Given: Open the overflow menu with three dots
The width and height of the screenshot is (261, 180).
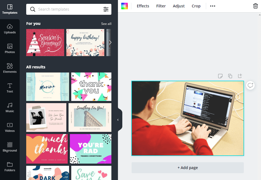Looking at the screenshot, I should [x=212, y=6].
